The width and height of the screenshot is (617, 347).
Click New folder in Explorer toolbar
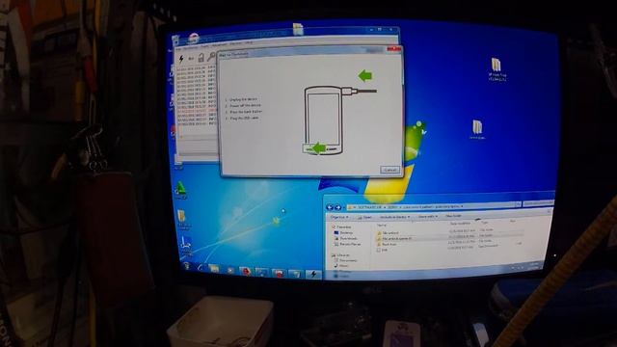point(453,216)
